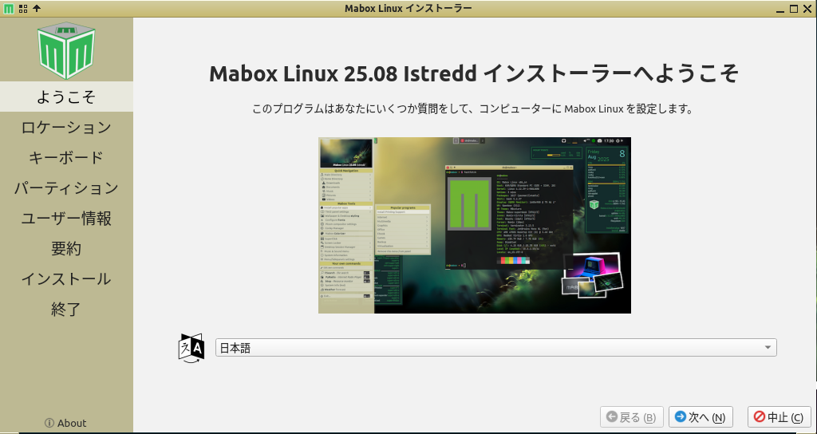Select the 要約 step in sidebar
817x434 pixels.
click(x=66, y=249)
